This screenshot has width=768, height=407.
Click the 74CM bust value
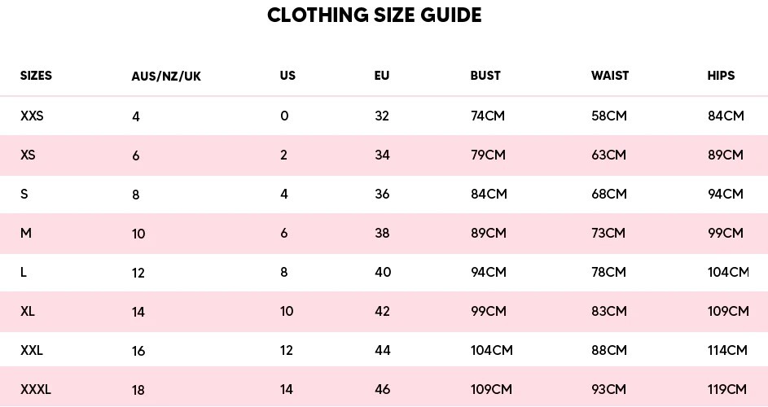click(488, 116)
